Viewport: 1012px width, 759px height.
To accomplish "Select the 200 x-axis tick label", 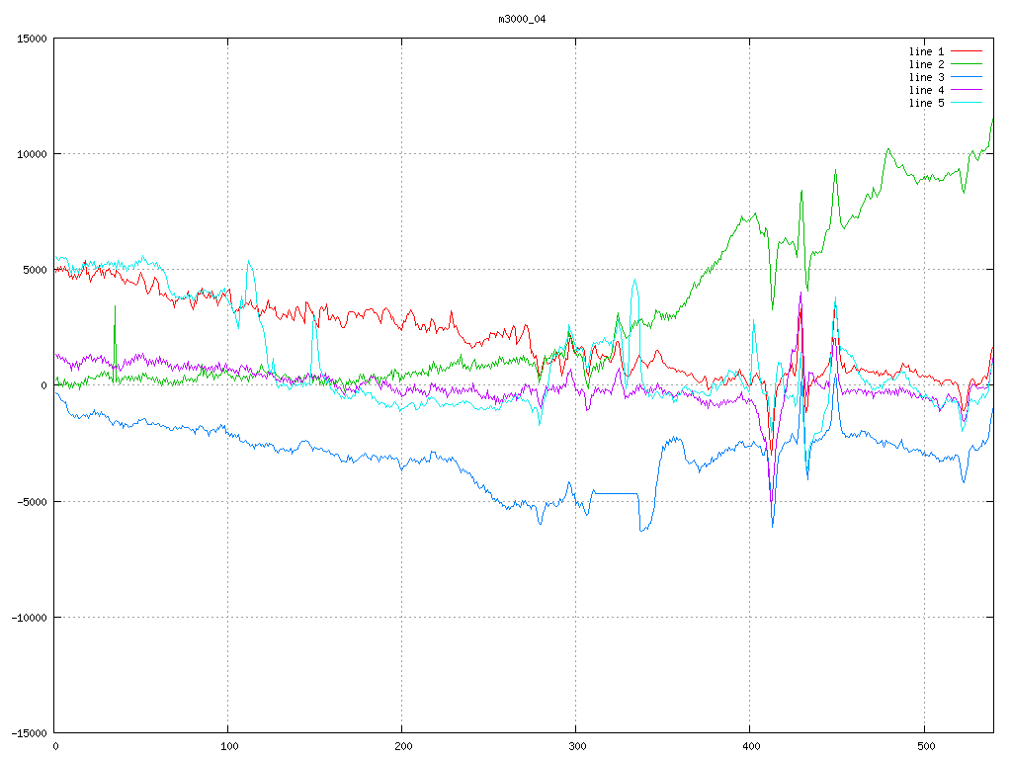I will click(x=402, y=746).
